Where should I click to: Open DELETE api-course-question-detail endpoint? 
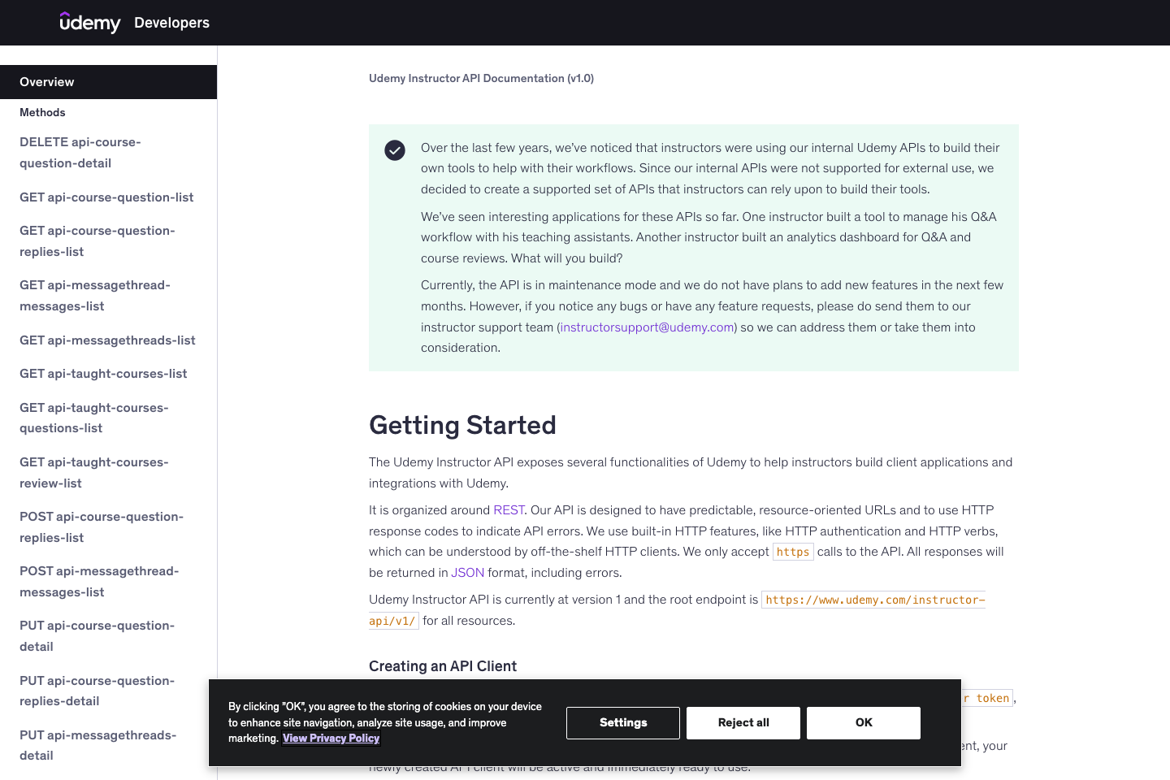click(x=80, y=152)
